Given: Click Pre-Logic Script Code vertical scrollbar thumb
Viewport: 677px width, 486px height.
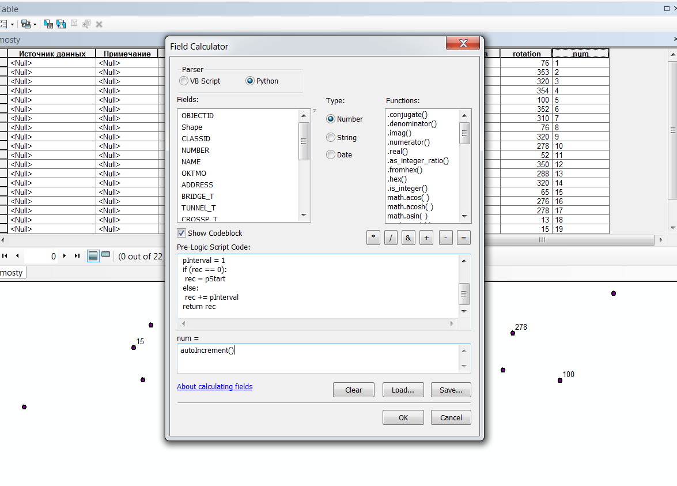Looking at the screenshot, I should click(x=464, y=294).
